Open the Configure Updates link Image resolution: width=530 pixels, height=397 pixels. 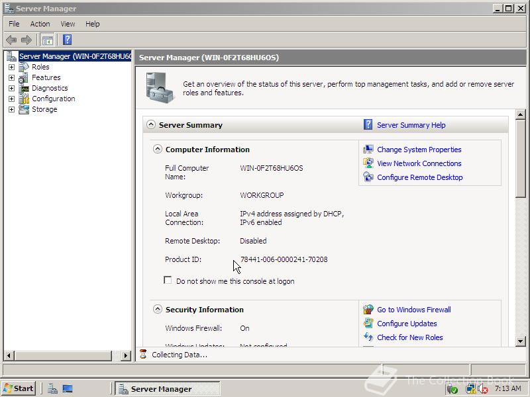[x=407, y=324]
